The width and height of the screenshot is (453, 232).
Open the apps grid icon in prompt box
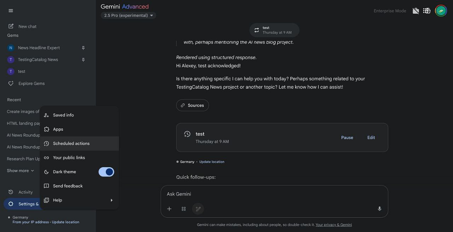point(184,209)
